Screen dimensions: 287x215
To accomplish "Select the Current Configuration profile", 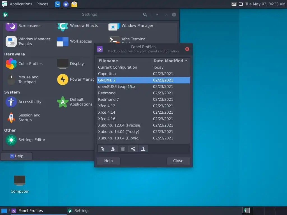I will [x=143, y=67].
